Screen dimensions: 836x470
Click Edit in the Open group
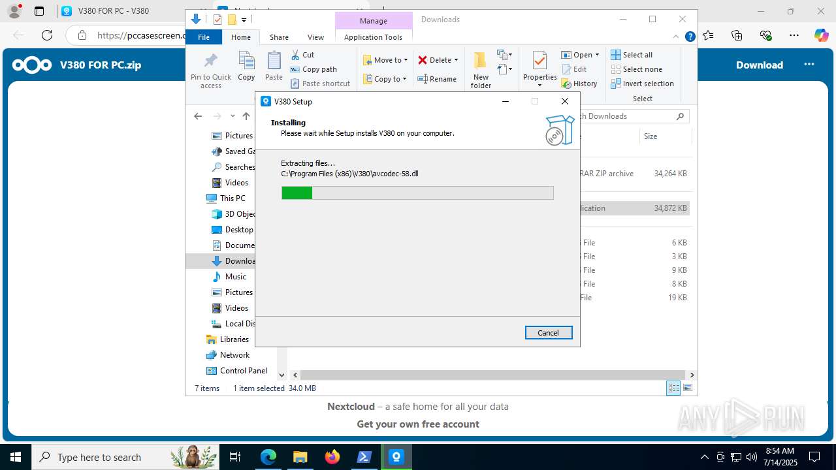coord(574,69)
